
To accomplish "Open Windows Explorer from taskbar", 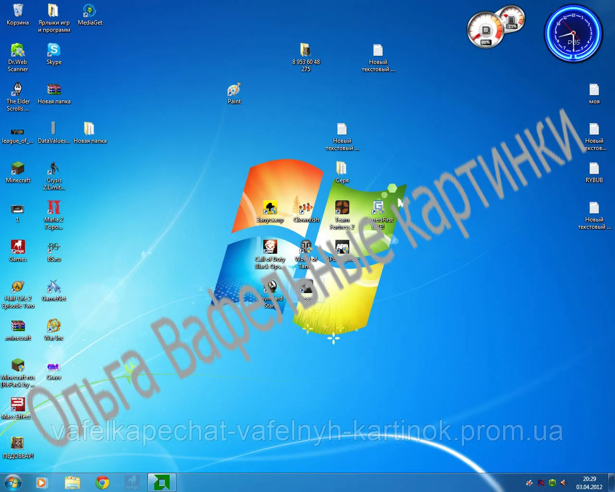I will (73, 482).
